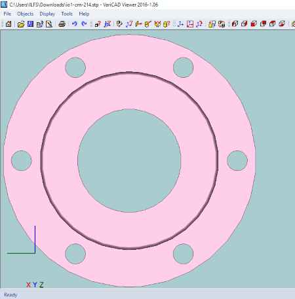Open the Tools menu
The height and width of the screenshot is (299, 295).
(67, 14)
